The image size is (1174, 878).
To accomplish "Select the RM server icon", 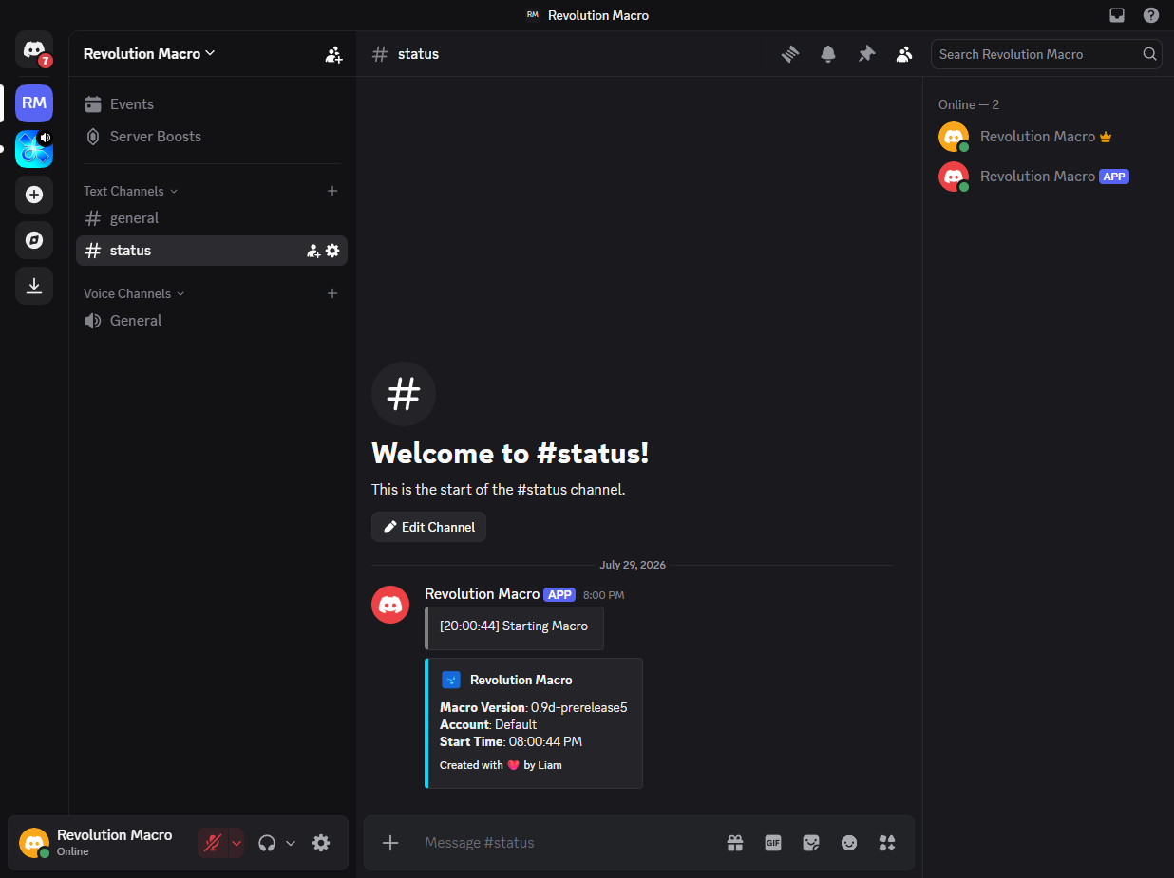I will pyautogui.click(x=34, y=103).
